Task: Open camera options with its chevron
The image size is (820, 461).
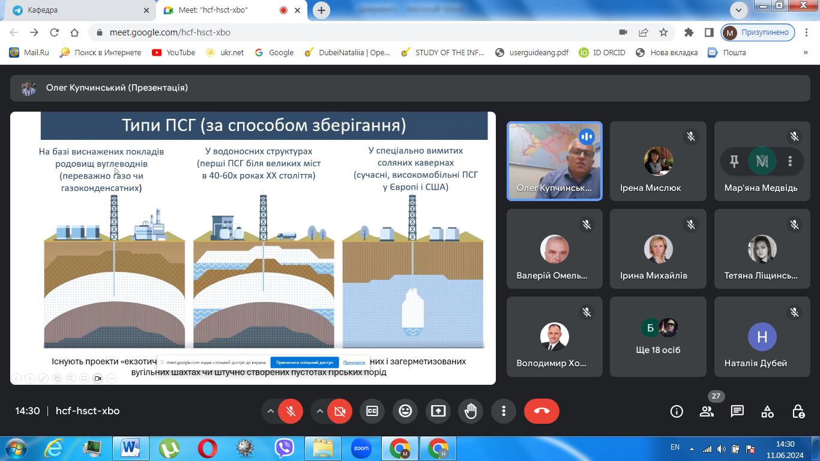Action: tap(322, 411)
